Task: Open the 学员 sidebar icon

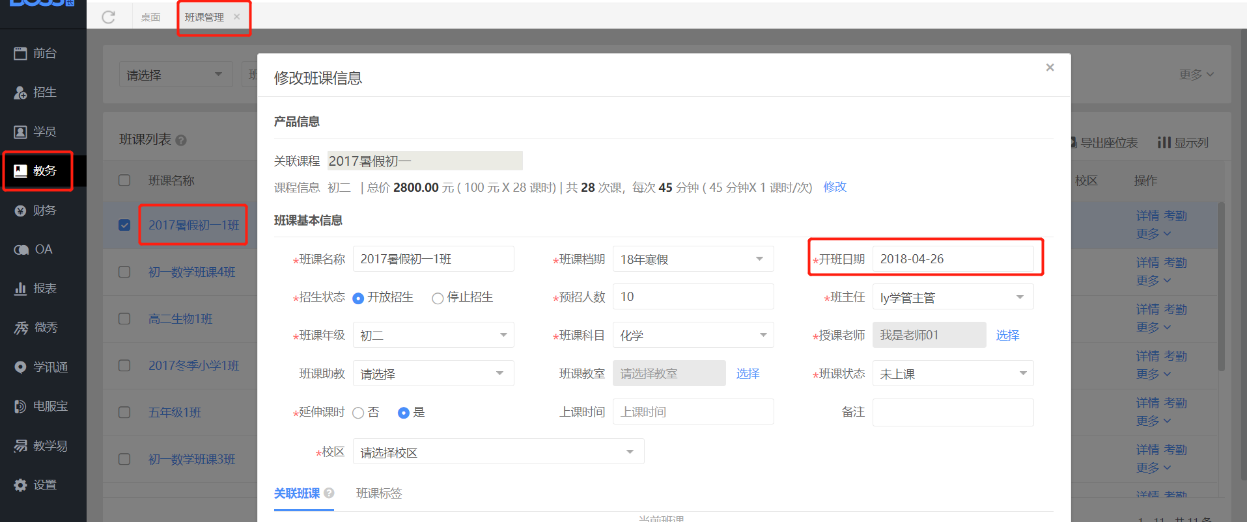Action: [21, 132]
